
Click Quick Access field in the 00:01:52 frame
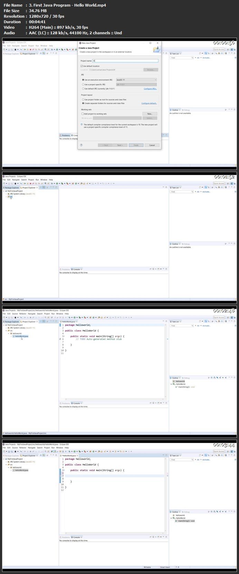click(x=219, y=183)
